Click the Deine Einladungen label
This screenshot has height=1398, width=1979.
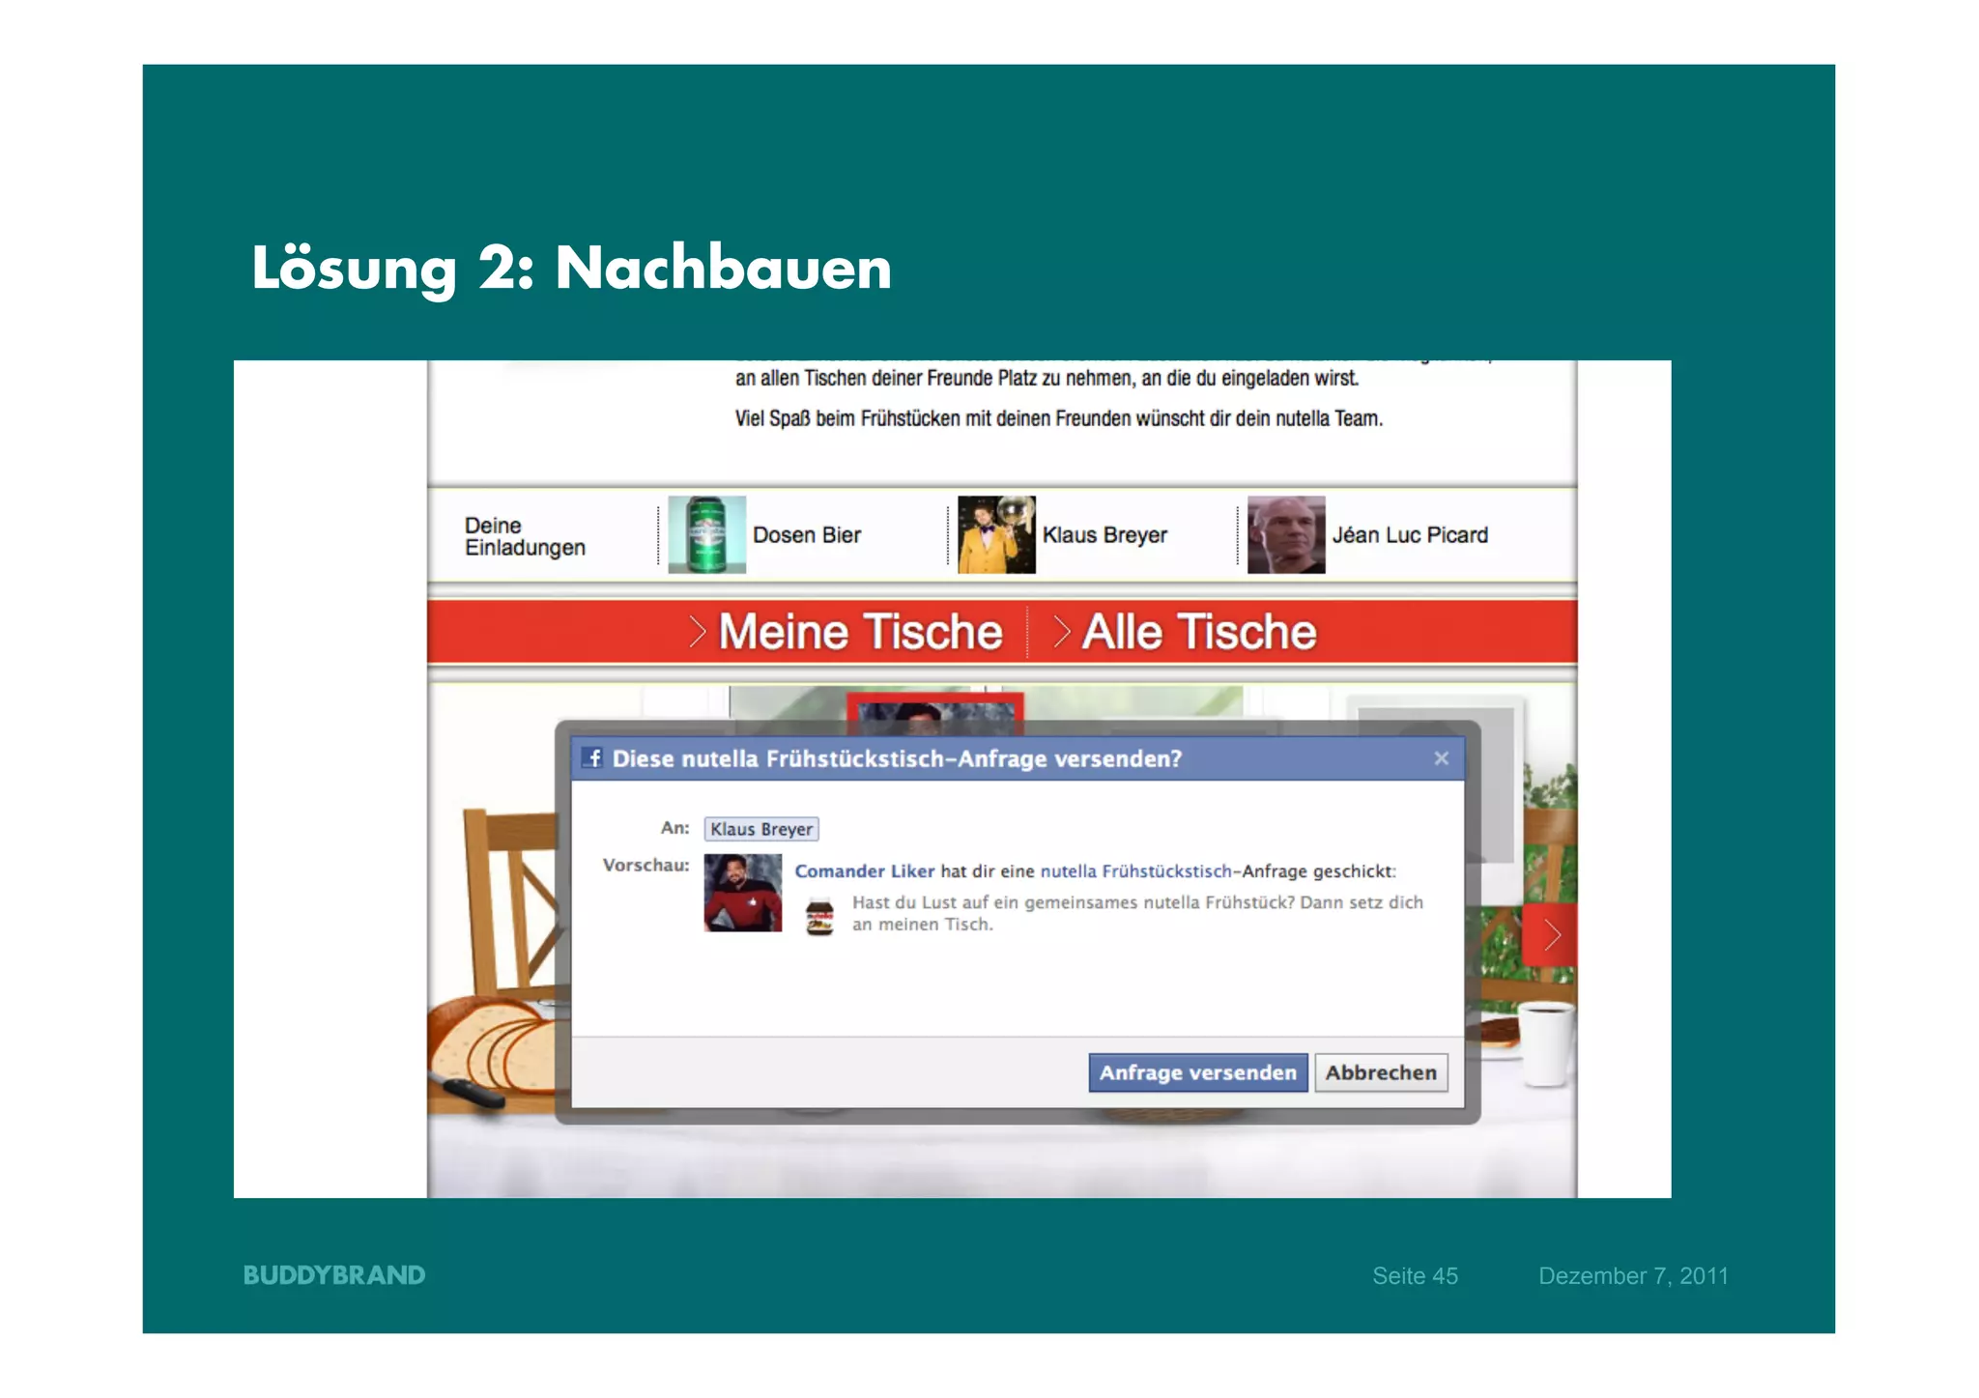[x=525, y=536]
